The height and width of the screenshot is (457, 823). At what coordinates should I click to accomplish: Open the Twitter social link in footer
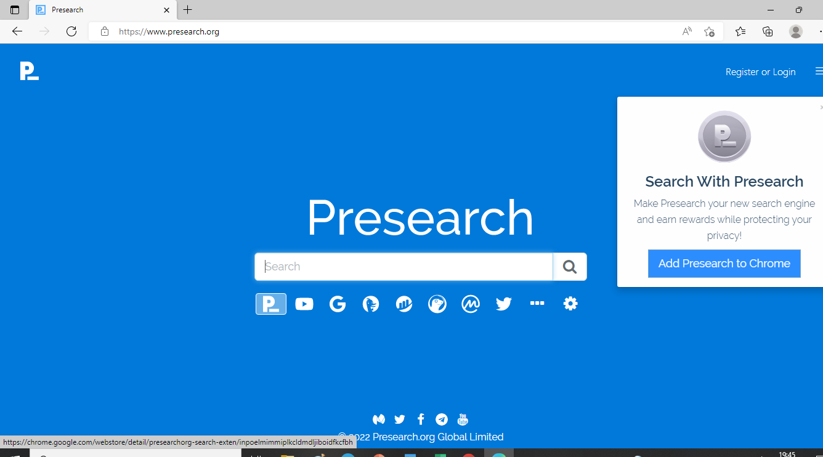click(400, 419)
